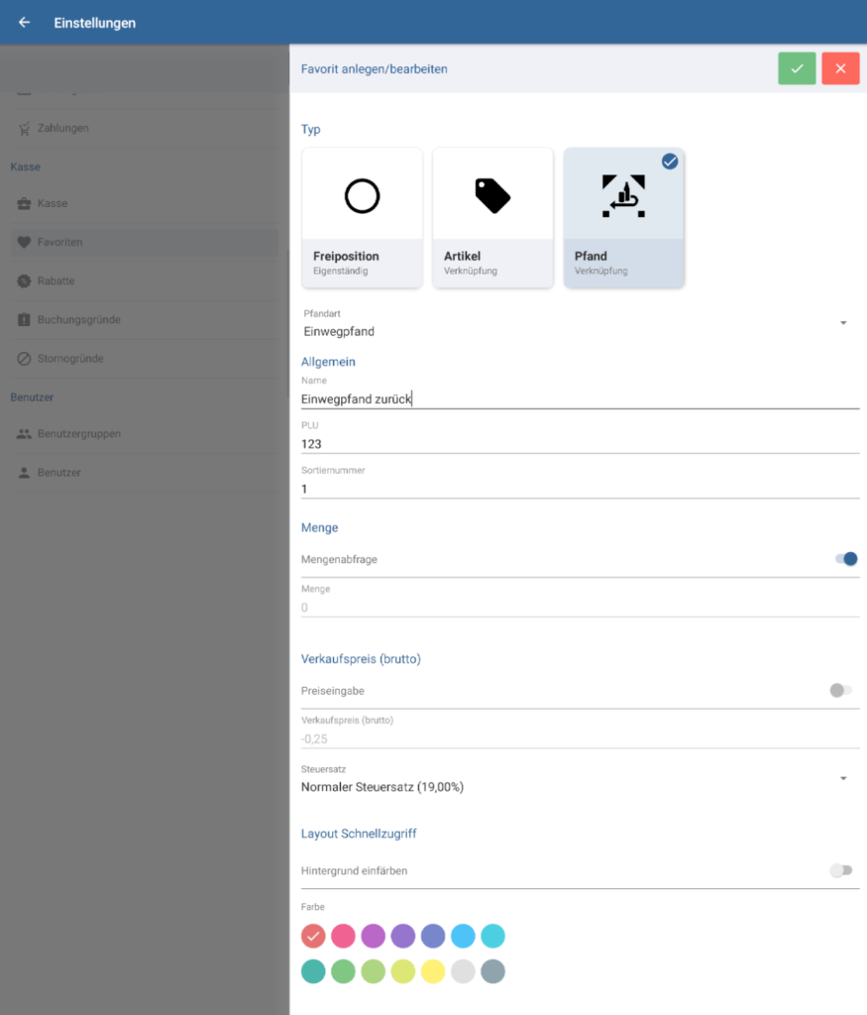Click the heart icon beside Favoriten
This screenshot has width=867, height=1015.
coord(24,242)
